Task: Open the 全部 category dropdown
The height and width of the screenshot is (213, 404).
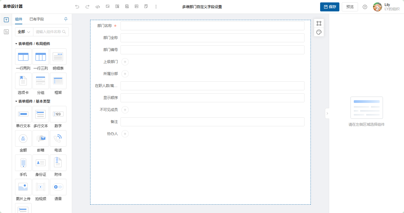Action: 24,32
